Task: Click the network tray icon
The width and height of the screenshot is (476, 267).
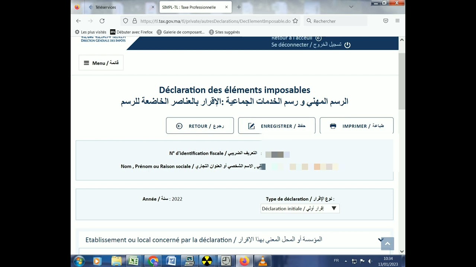Action: [354, 261]
